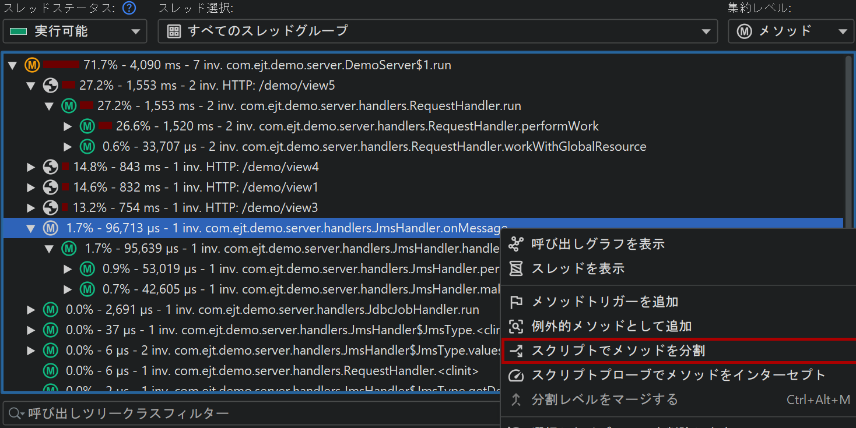
Task: Open the 実行可能 thread status dropdown
Action: coord(74,31)
